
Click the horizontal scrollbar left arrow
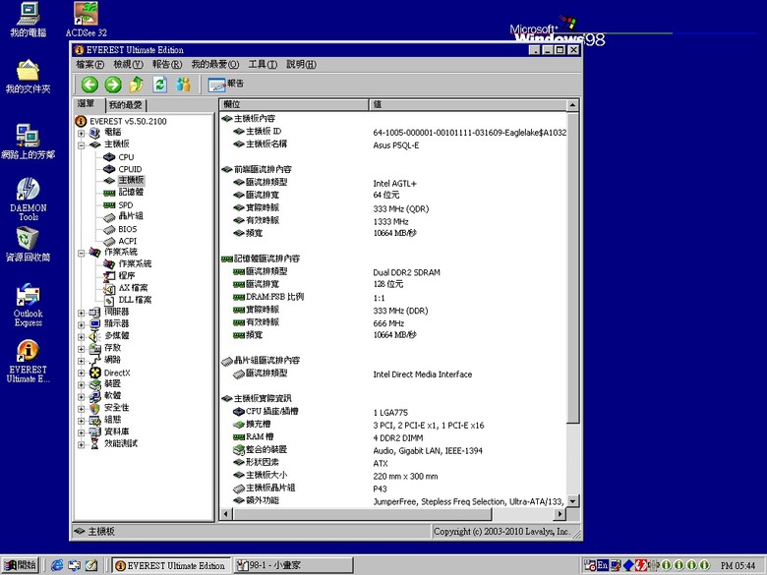(x=226, y=514)
